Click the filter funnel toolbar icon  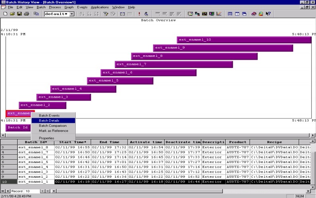106,14
